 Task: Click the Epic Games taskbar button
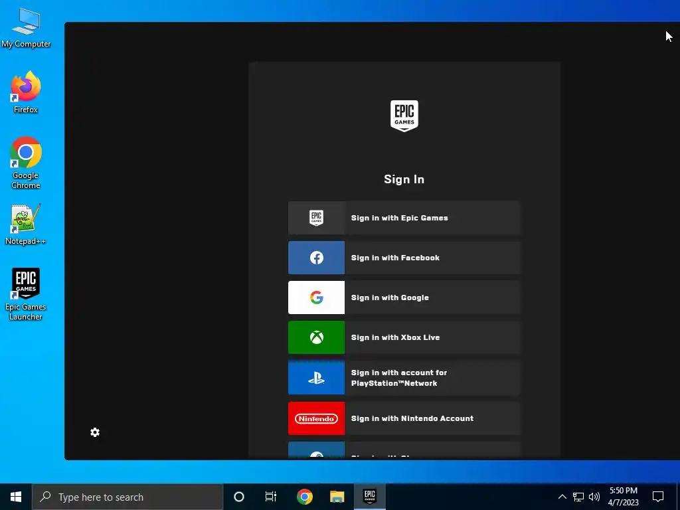click(x=369, y=497)
